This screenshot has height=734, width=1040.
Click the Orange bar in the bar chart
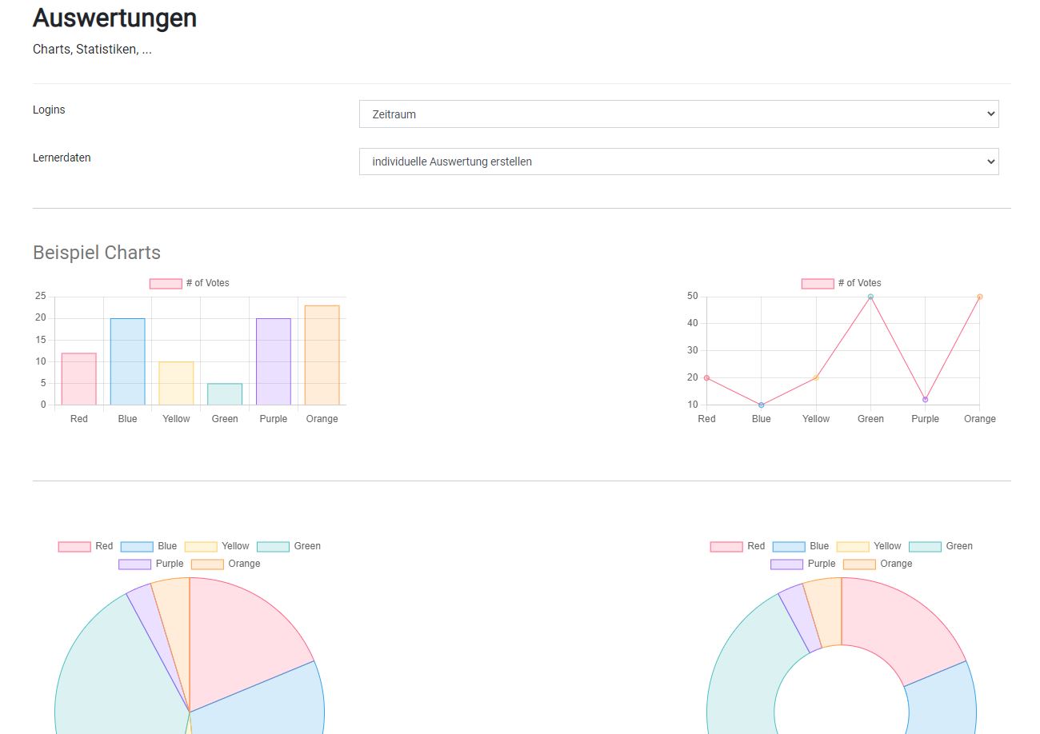pyautogui.click(x=322, y=355)
